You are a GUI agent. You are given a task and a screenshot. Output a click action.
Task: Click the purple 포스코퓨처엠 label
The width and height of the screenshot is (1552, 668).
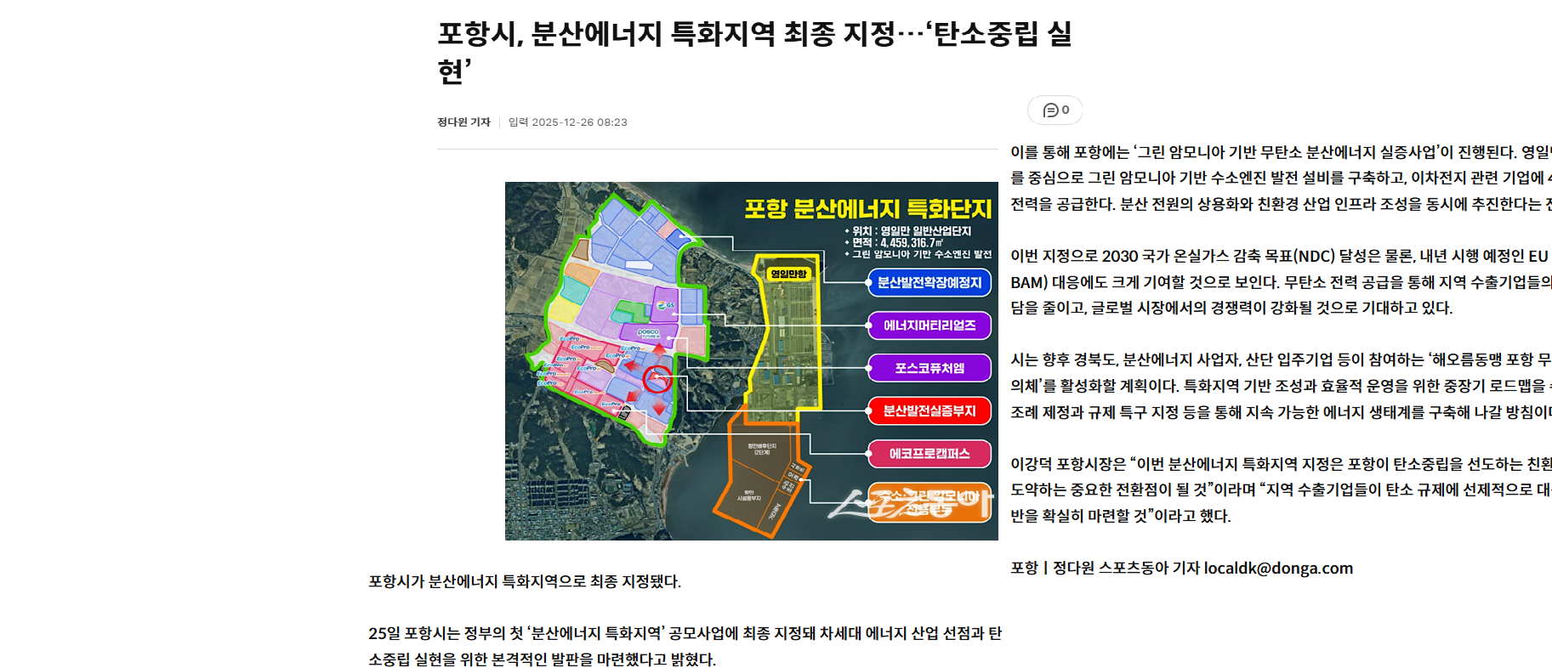929,368
